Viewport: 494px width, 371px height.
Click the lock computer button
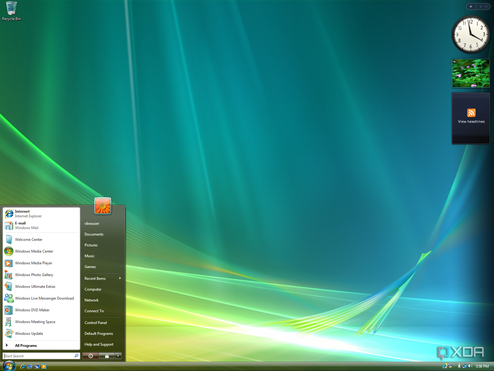tap(107, 356)
